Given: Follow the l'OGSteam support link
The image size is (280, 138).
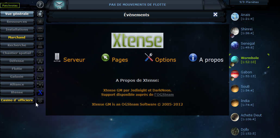Looking at the screenshot, I should (x=164, y=95).
